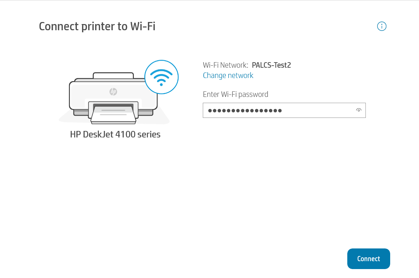419x278 pixels.
Task: Click the PALCS-Test2 network name
Action: pos(271,65)
